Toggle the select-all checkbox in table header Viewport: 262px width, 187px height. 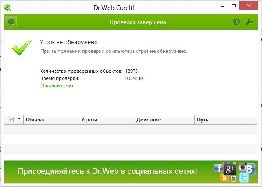click(x=11, y=119)
